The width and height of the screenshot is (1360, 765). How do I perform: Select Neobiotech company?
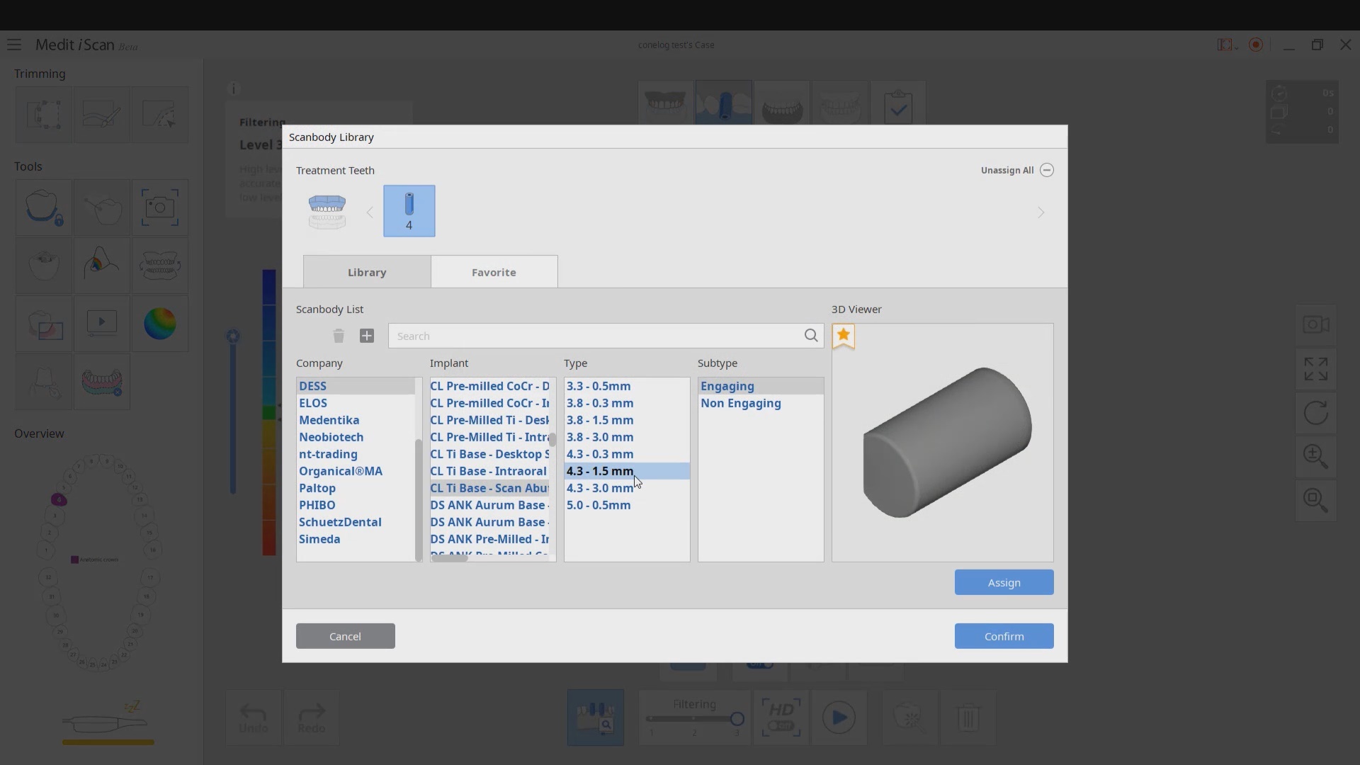[356, 437]
